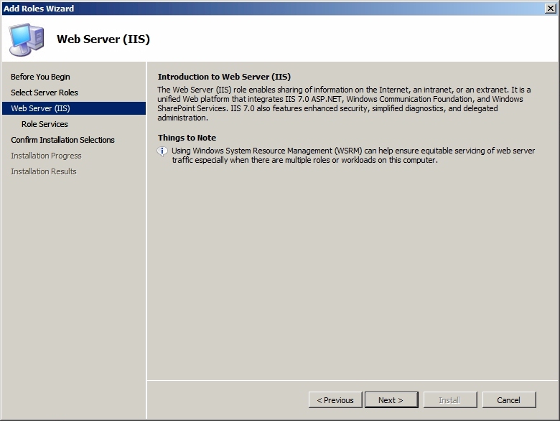This screenshot has height=421, width=560.
Task: Click the Web Server computer icon in header
Action: pyautogui.click(x=27, y=39)
